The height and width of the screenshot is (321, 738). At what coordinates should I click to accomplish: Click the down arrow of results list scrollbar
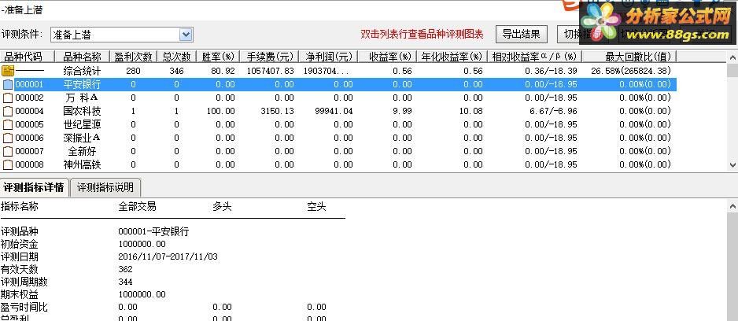click(x=732, y=164)
